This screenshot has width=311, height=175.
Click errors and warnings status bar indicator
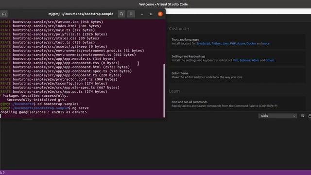pyautogui.click(x=2, y=173)
